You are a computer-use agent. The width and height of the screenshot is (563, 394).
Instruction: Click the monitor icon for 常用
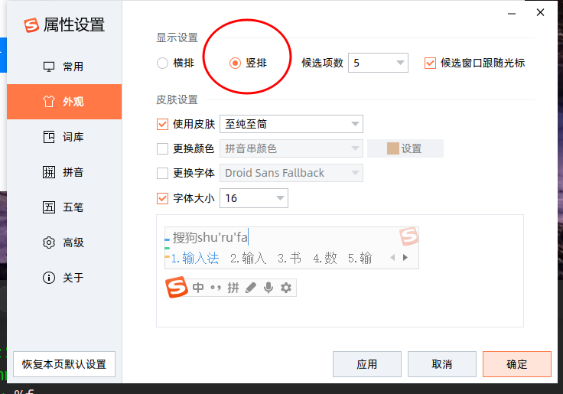tap(49, 67)
